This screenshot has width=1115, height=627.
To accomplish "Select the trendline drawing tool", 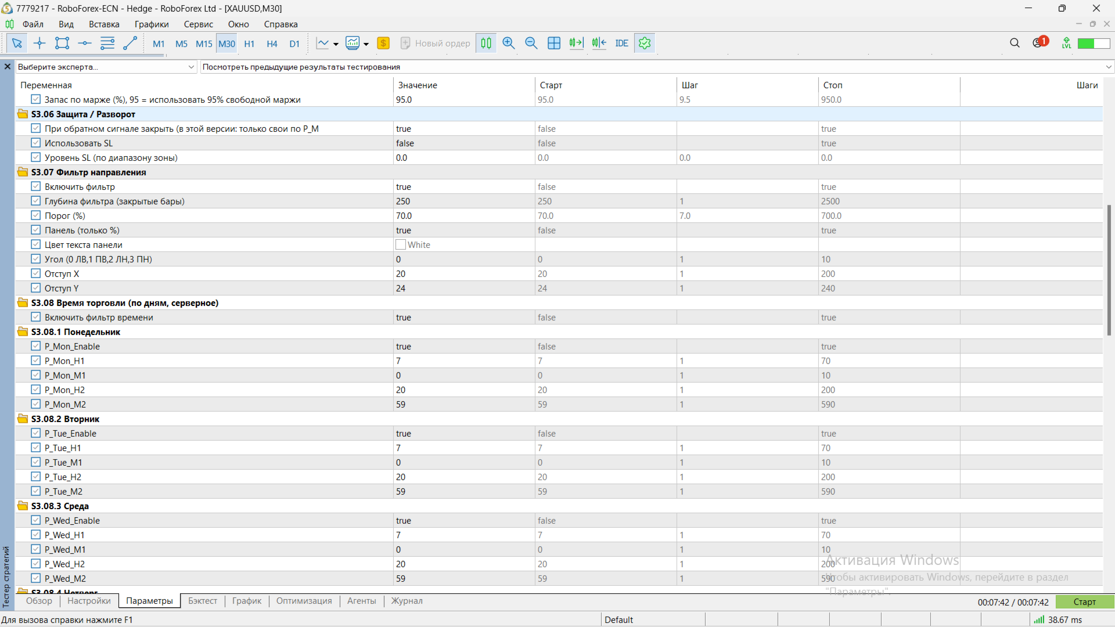I will pyautogui.click(x=130, y=43).
